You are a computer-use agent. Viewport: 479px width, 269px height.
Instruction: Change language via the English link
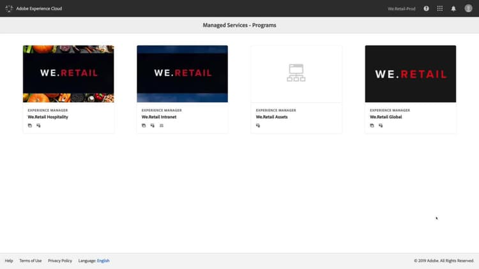point(103,261)
